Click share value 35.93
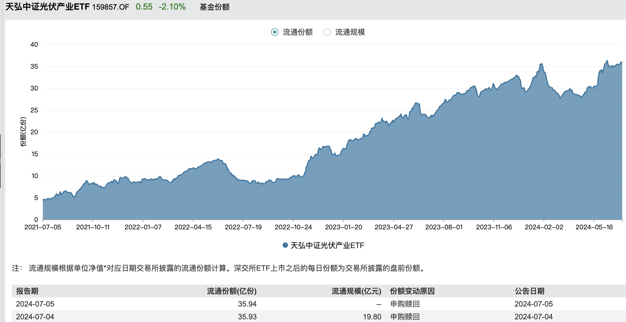 click(247, 317)
